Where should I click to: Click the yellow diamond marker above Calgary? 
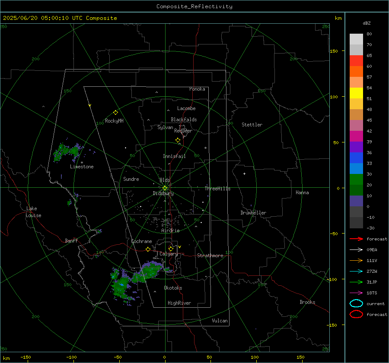coord(171,249)
